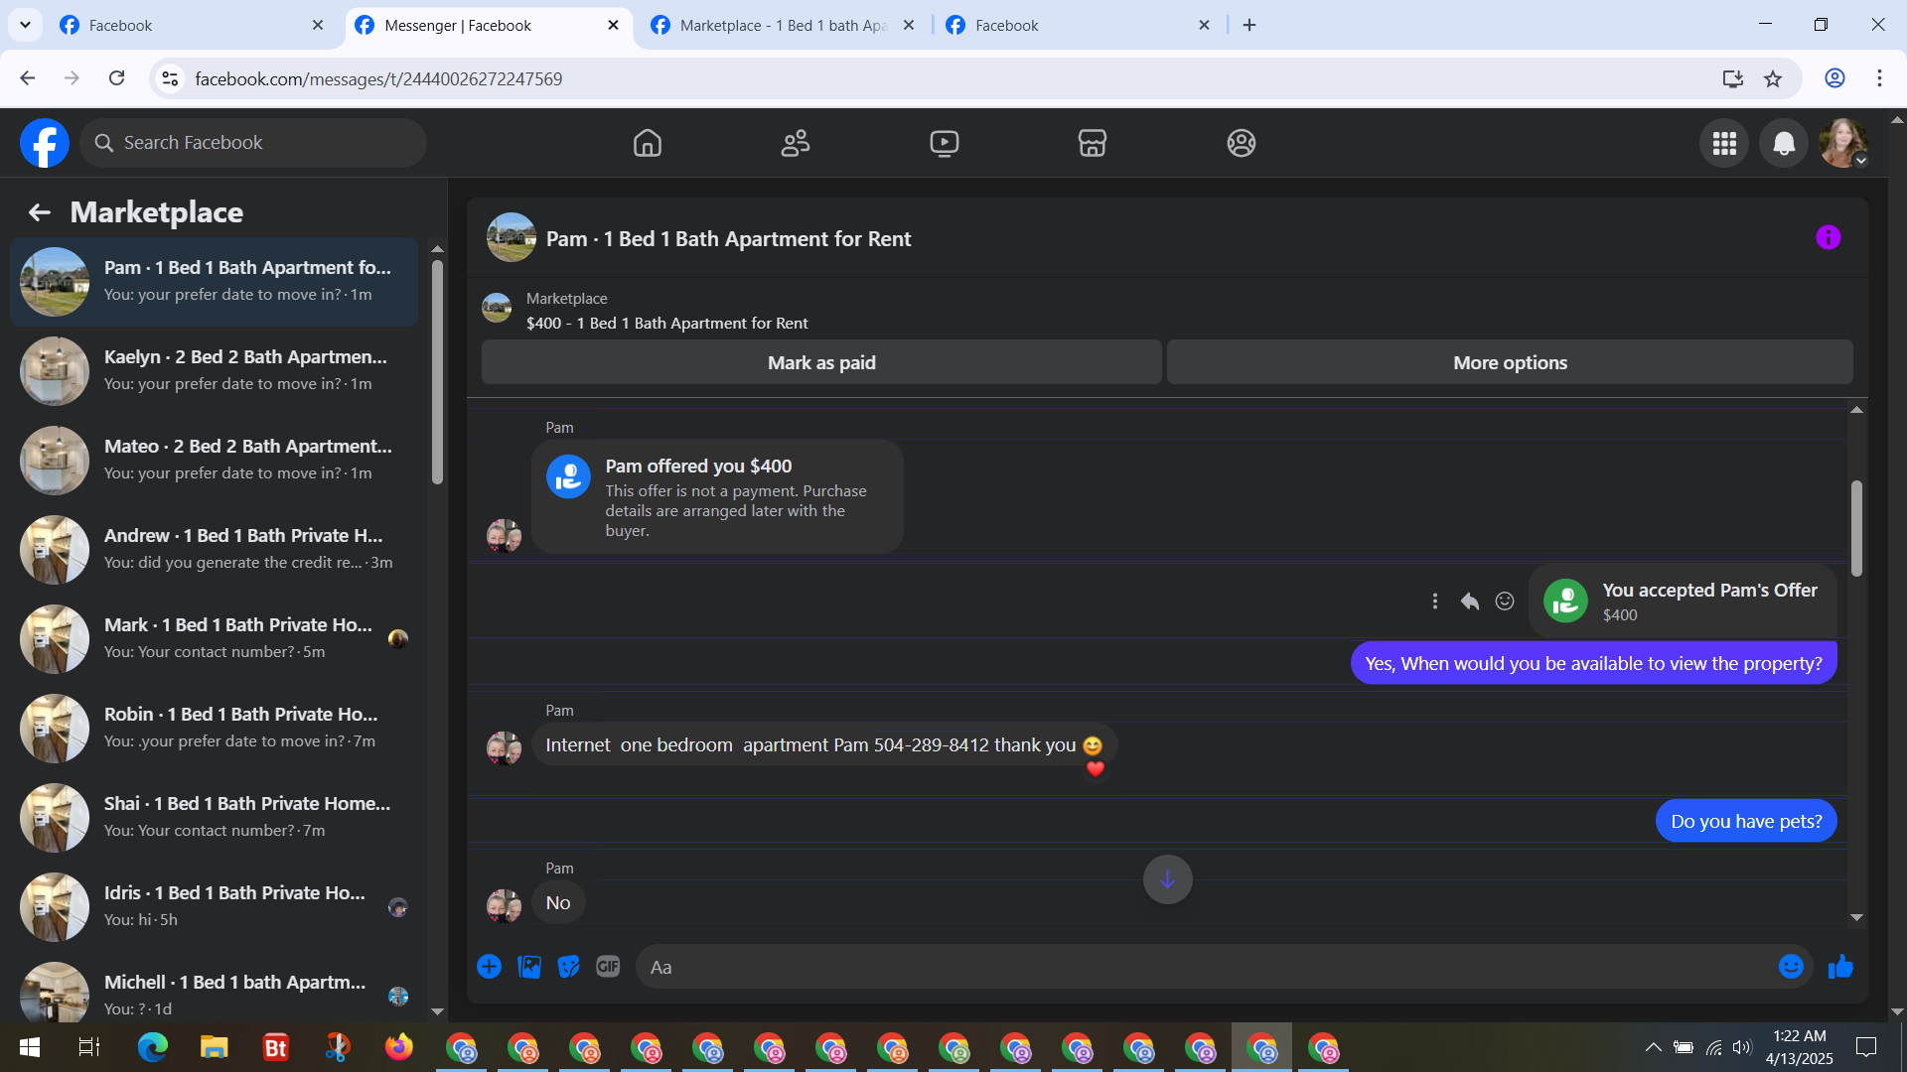Open conversation info purple icon
The height and width of the screenshot is (1072, 1907).
[1828, 238]
